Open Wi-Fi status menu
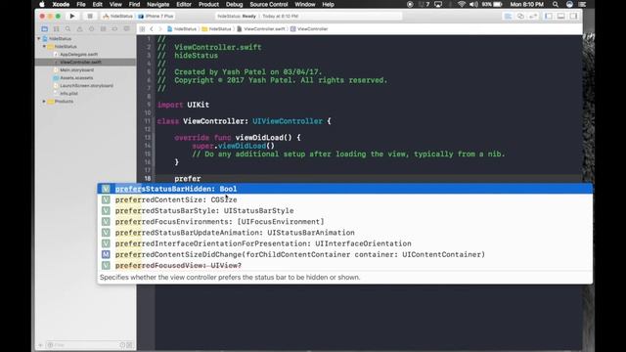The height and width of the screenshot is (352, 626). click(462, 4)
